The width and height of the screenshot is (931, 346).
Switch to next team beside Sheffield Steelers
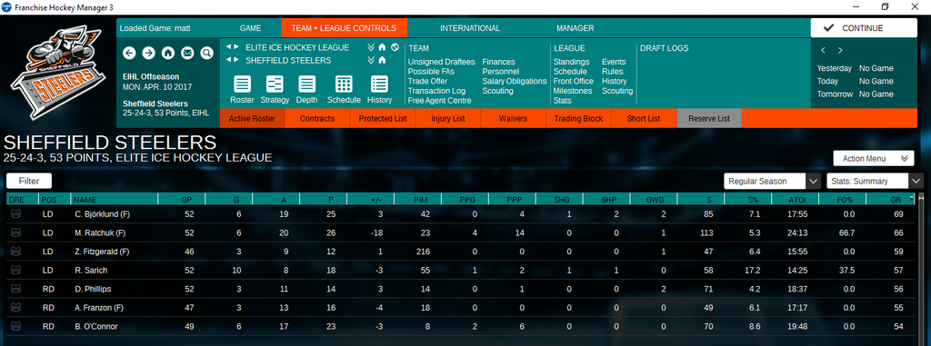coord(236,60)
